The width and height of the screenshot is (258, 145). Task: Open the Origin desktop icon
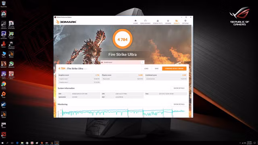[4, 95]
